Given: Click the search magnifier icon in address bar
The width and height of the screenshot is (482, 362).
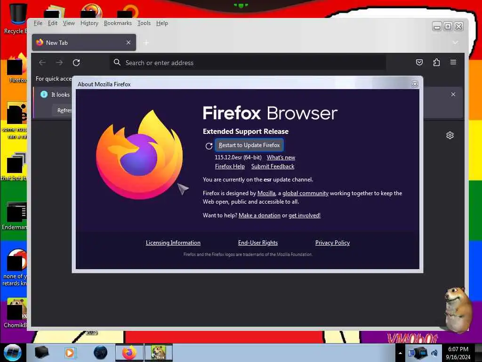Looking at the screenshot, I should point(117,63).
